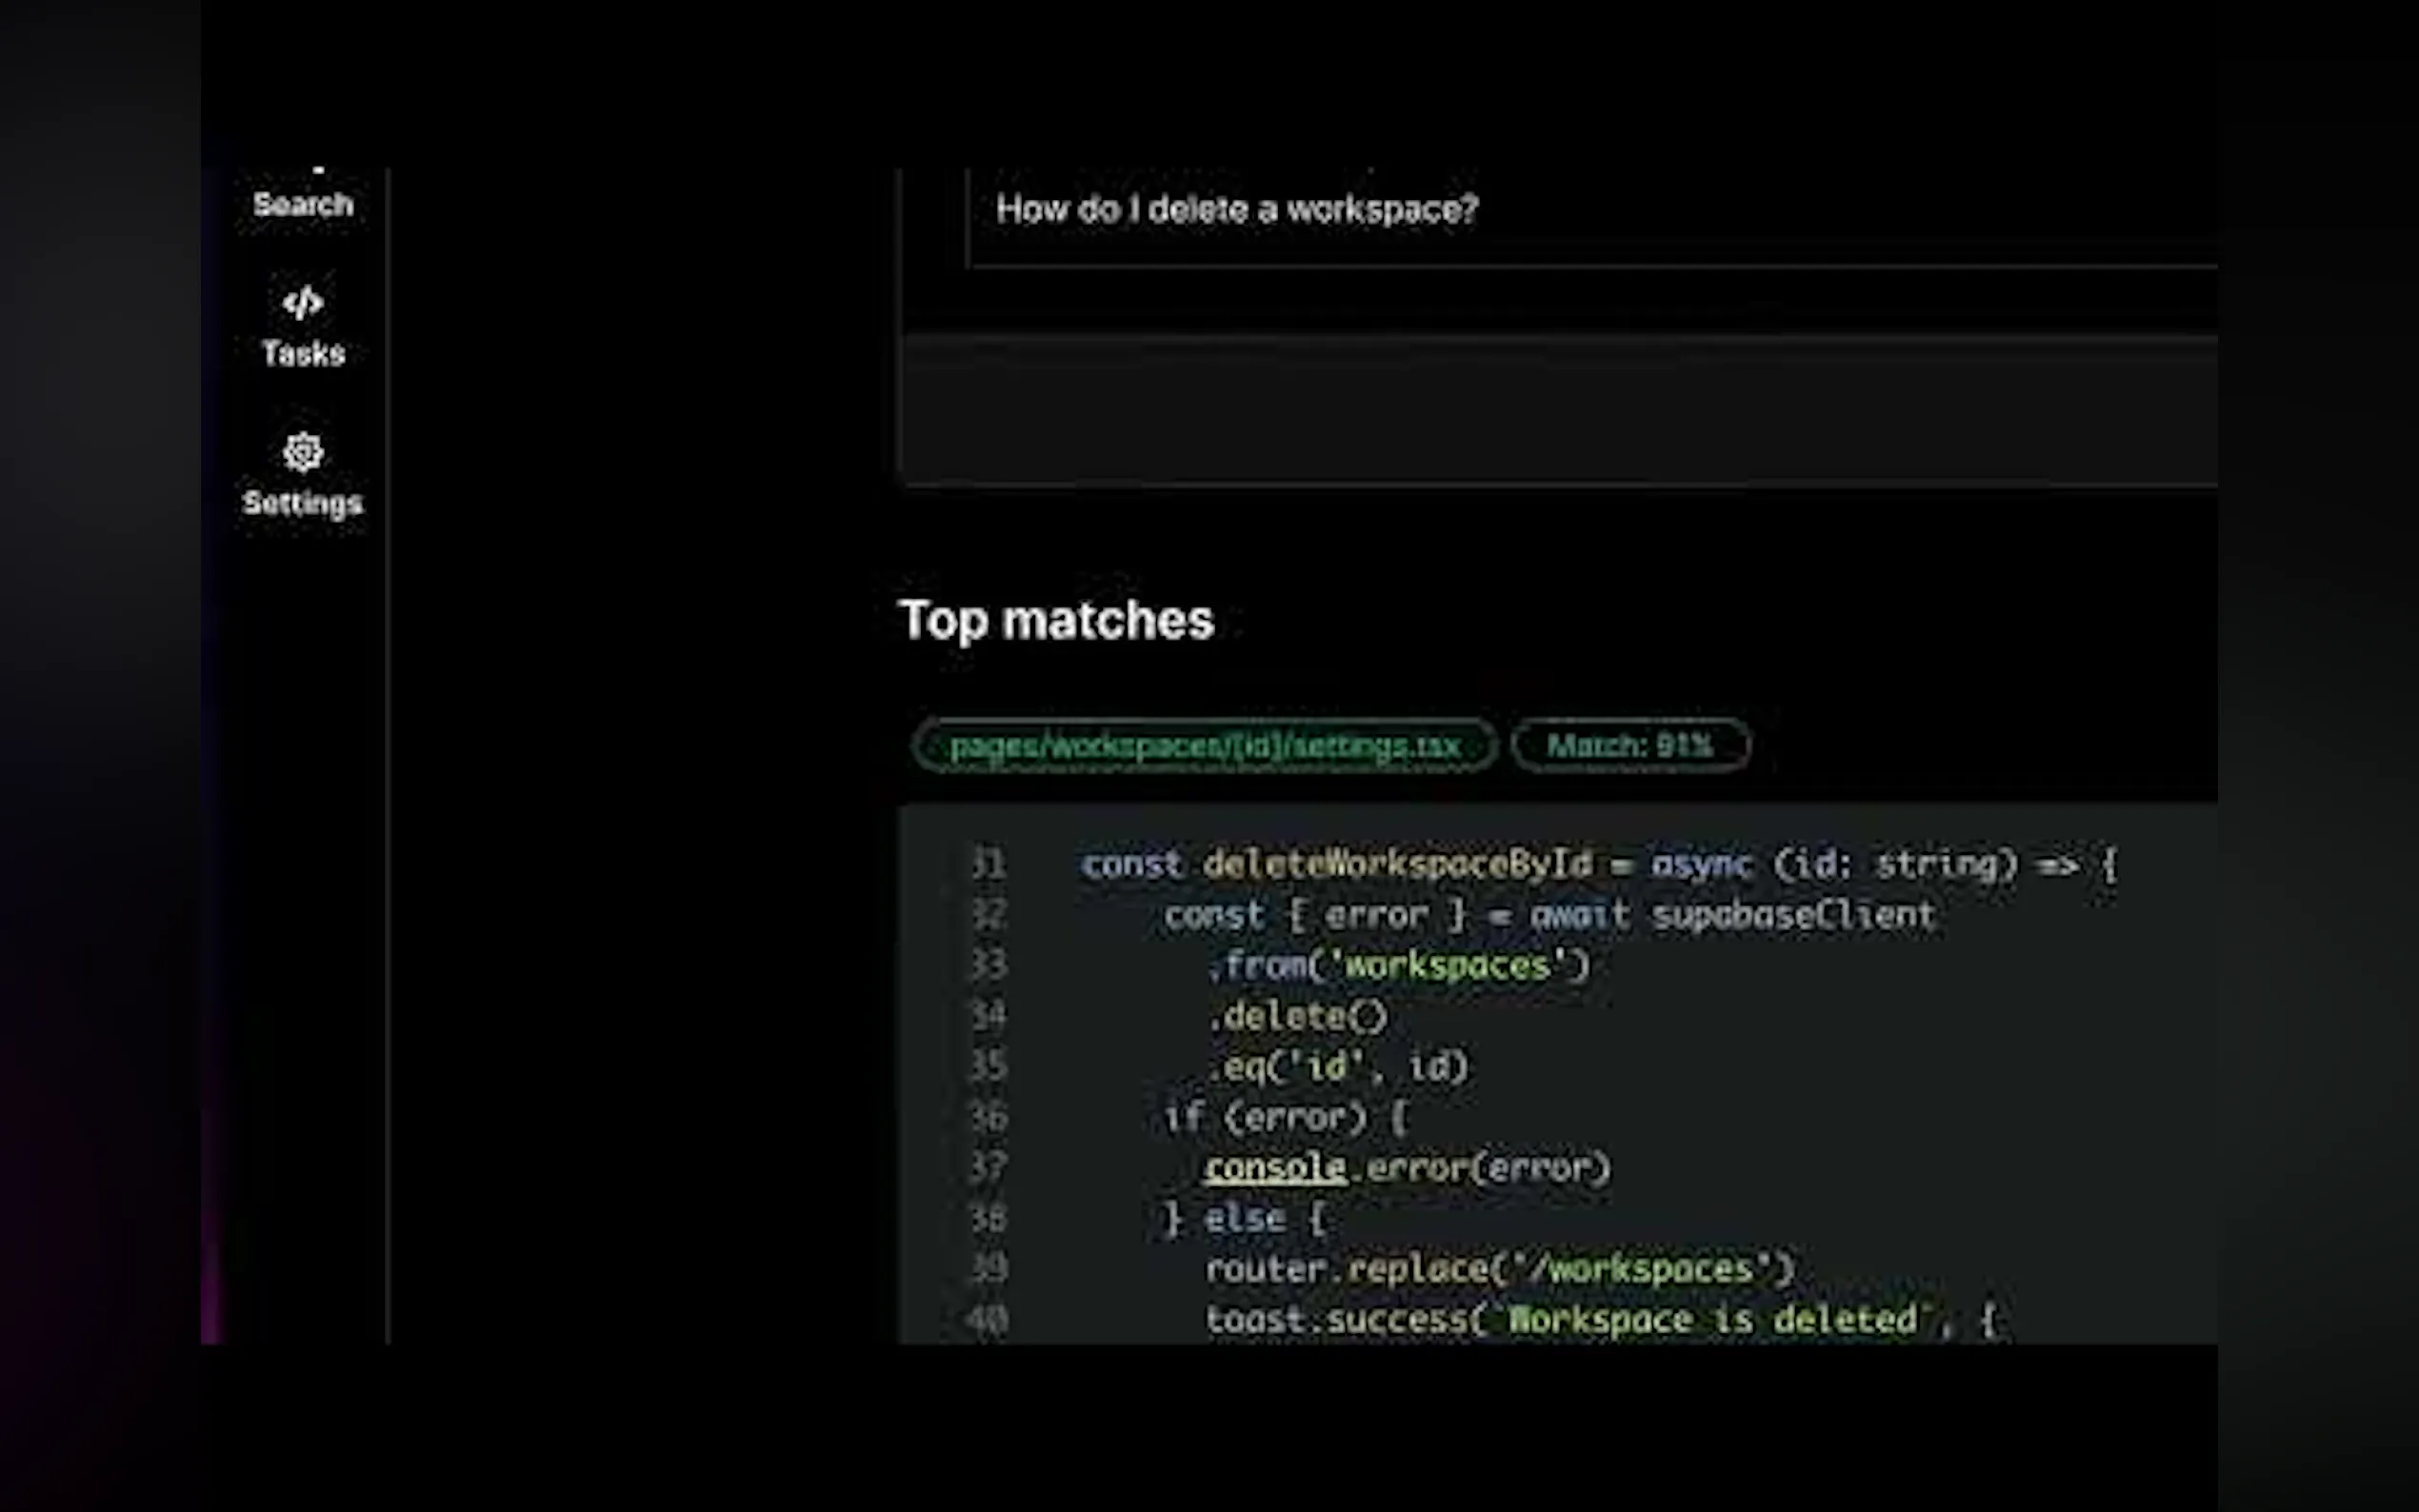Click the .eq('id', id) line

coord(1336,1067)
